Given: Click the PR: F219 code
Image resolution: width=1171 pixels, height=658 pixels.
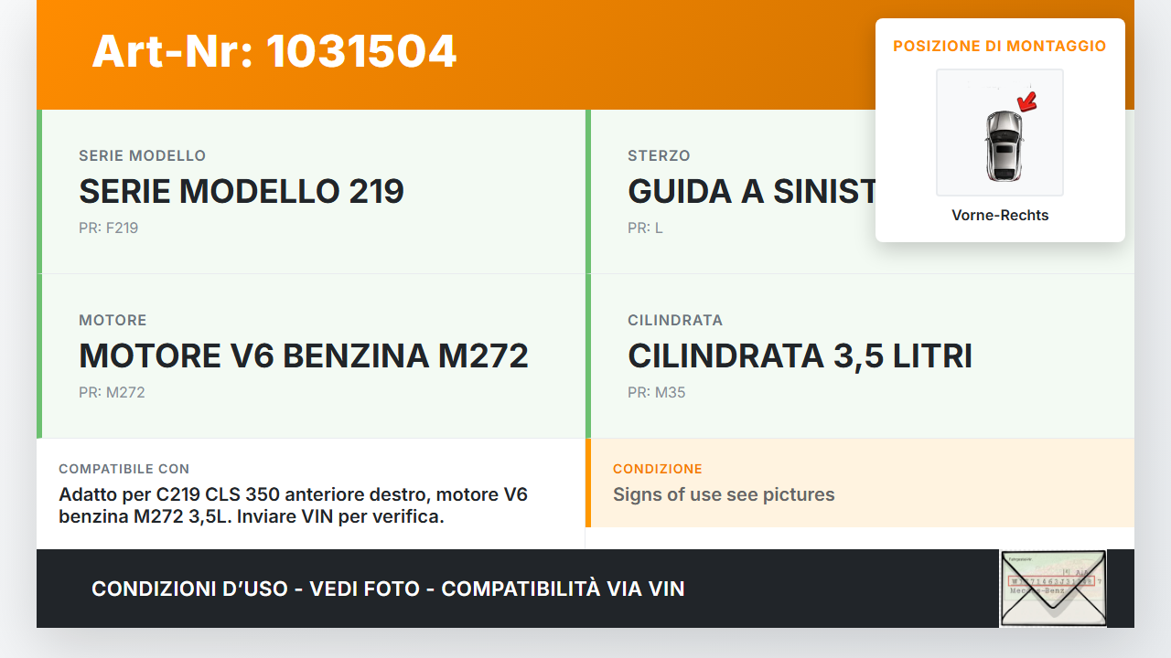Looking at the screenshot, I should (108, 228).
